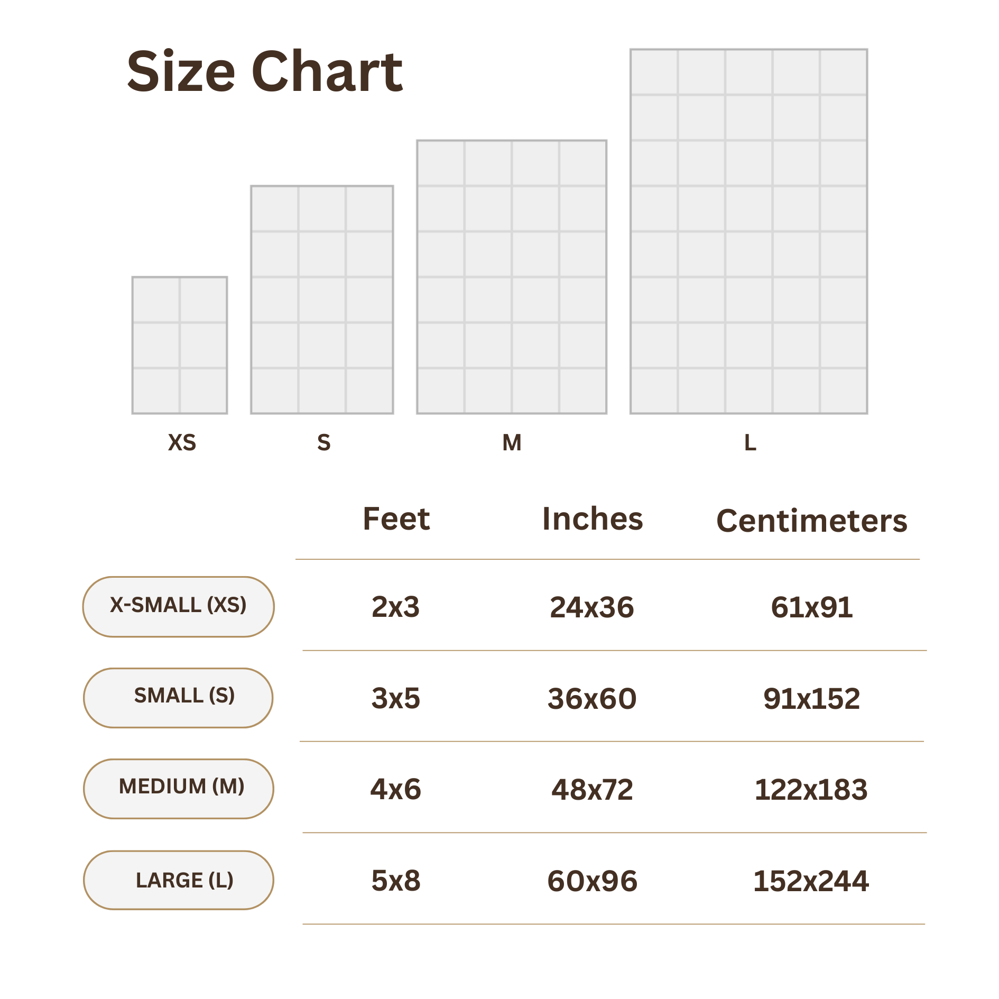Click the X-SMALL (XS) pill label
The width and height of the screenshot is (999, 999).
point(178,606)
